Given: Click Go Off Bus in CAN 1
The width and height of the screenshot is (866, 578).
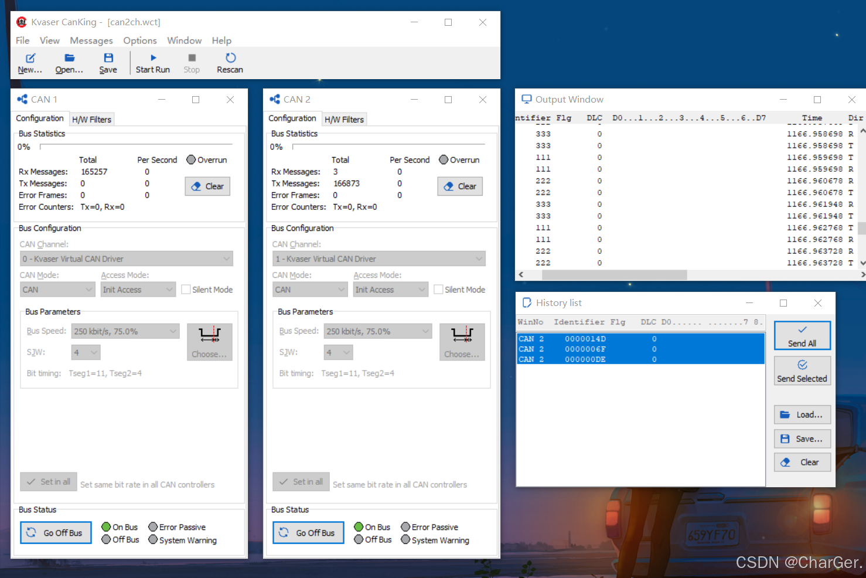Looking at the screenshot, I should coord(56,533).
